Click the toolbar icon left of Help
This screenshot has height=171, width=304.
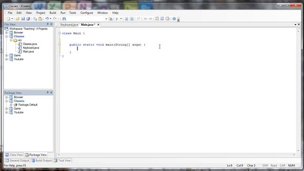[x=168, y=19]
